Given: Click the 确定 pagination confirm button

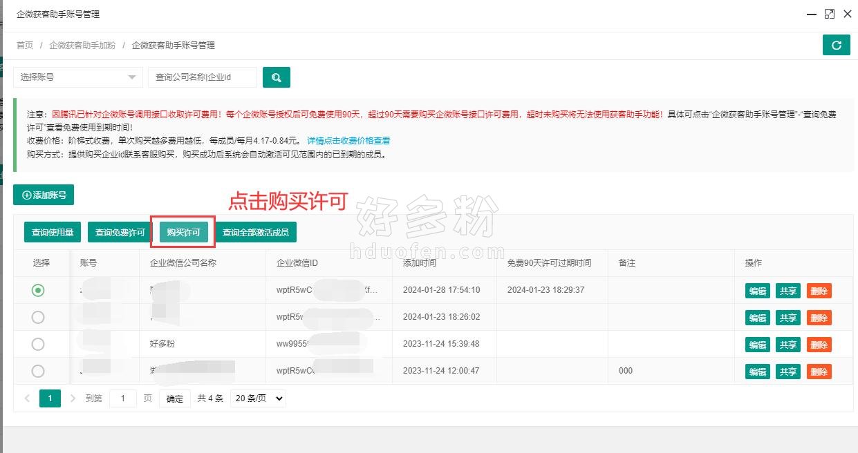Looking at the screenshot, I should coord(175,398).
